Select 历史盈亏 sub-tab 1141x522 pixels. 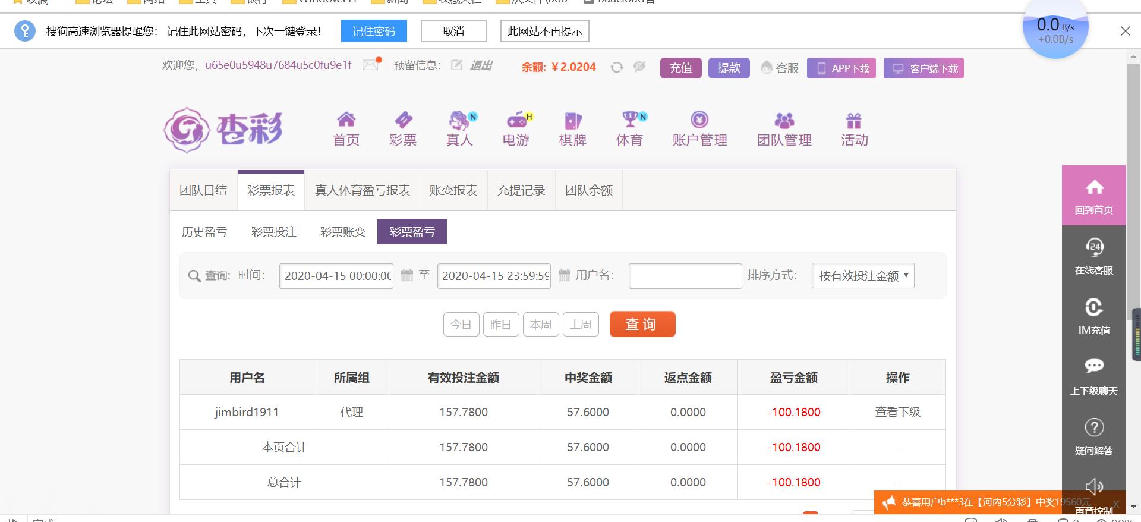pyautogui.click(x=204, y=232)
